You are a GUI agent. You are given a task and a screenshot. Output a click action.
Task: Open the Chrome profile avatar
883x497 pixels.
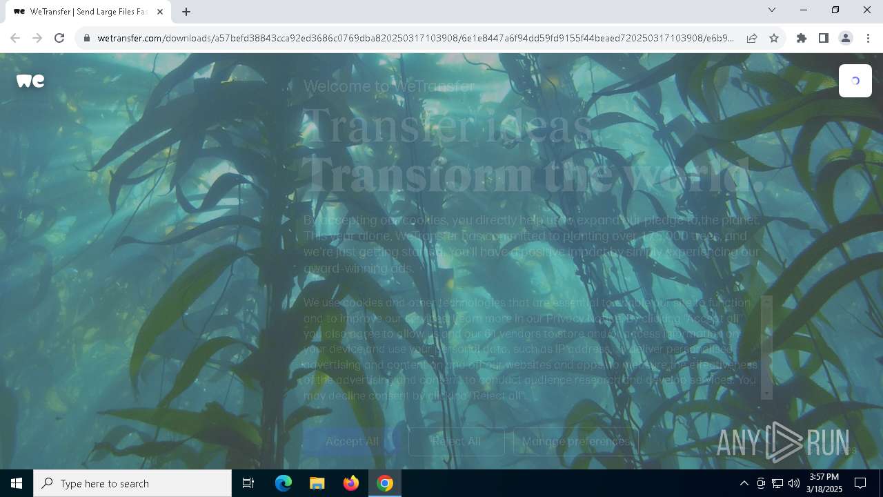pos(846,38)
